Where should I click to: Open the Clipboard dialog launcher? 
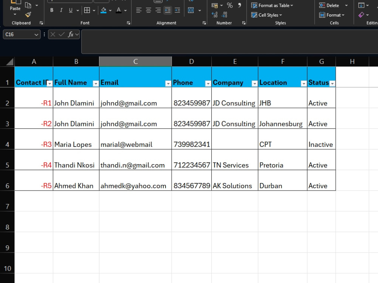click(x=41, y=23)
